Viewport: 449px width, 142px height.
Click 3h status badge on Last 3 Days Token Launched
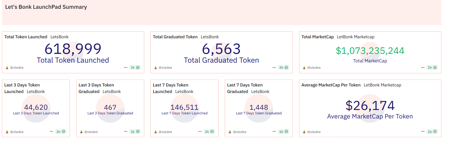click(61, 132)
